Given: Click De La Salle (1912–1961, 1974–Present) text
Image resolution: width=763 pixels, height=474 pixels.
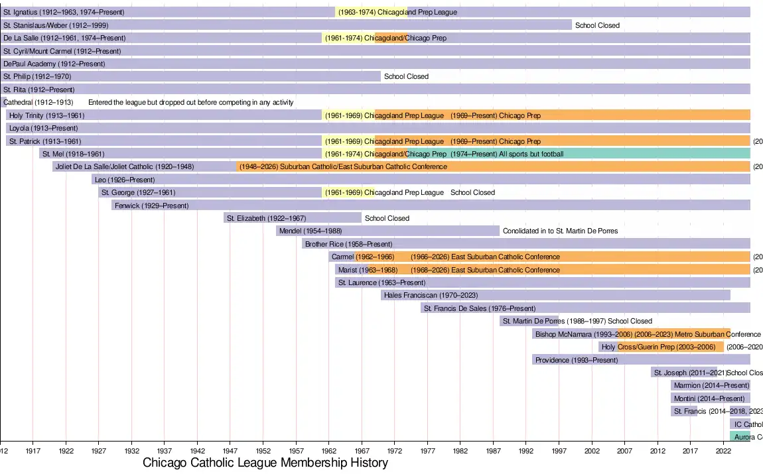Looking at the screenshot, I should coord(65,38).
